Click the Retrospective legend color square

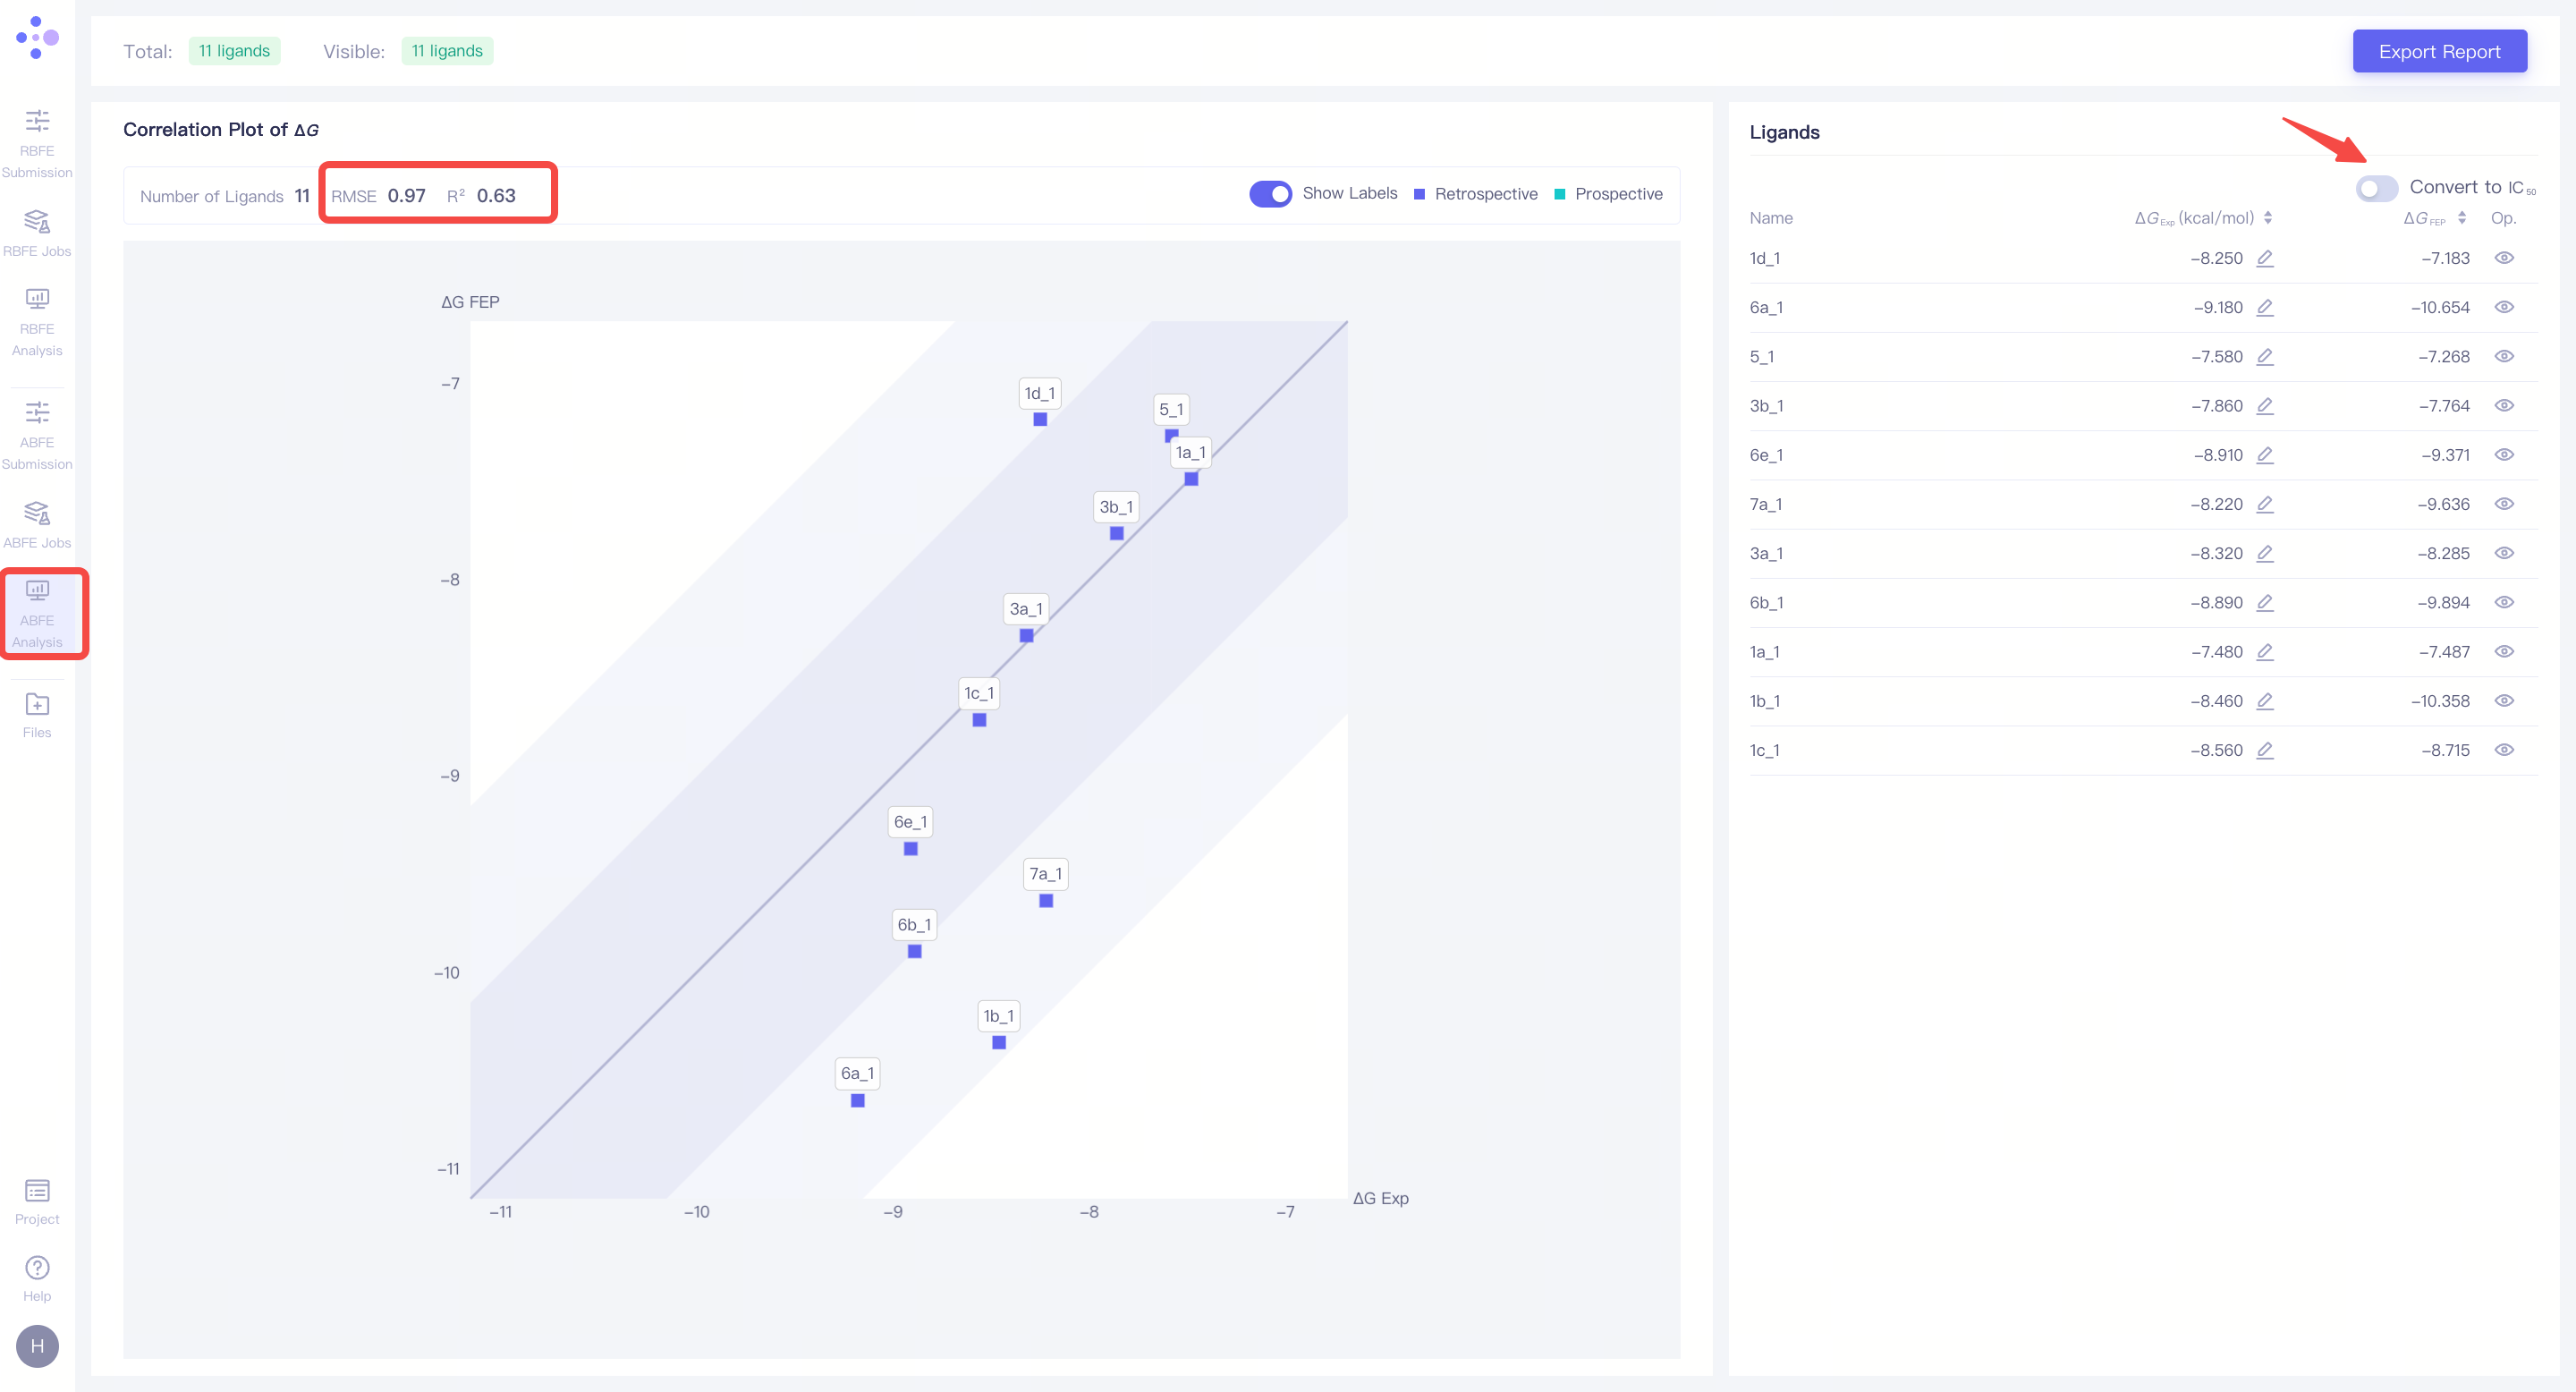coord(1419,194)
